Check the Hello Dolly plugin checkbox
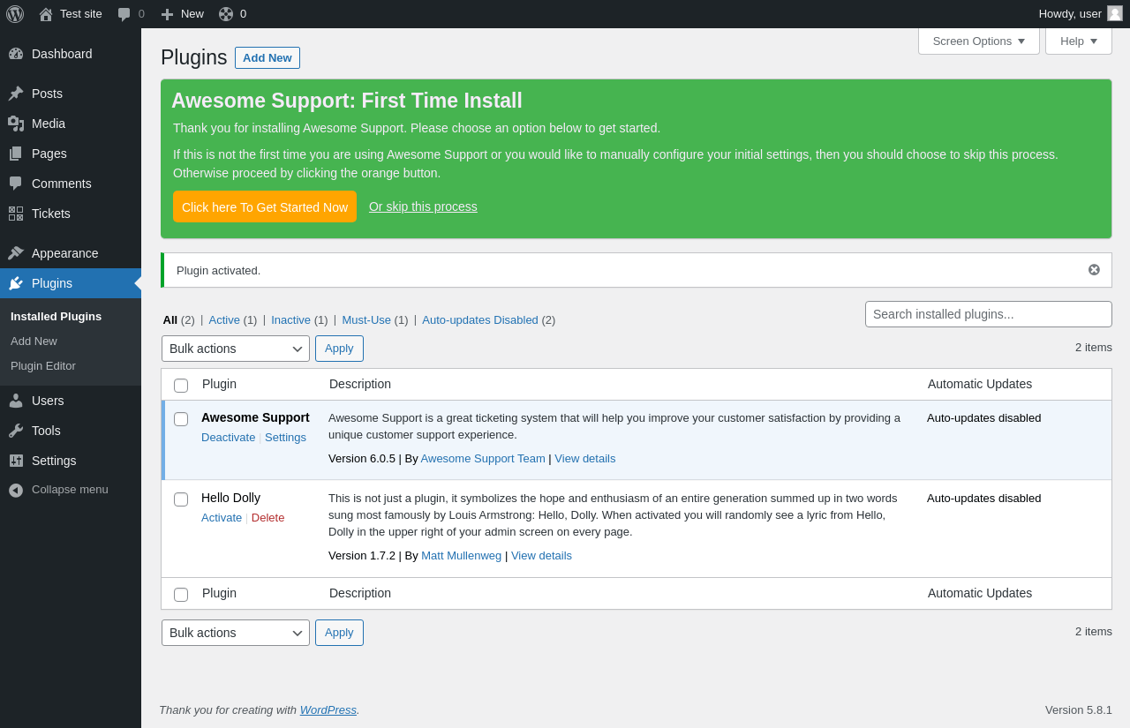 [181, 499]
